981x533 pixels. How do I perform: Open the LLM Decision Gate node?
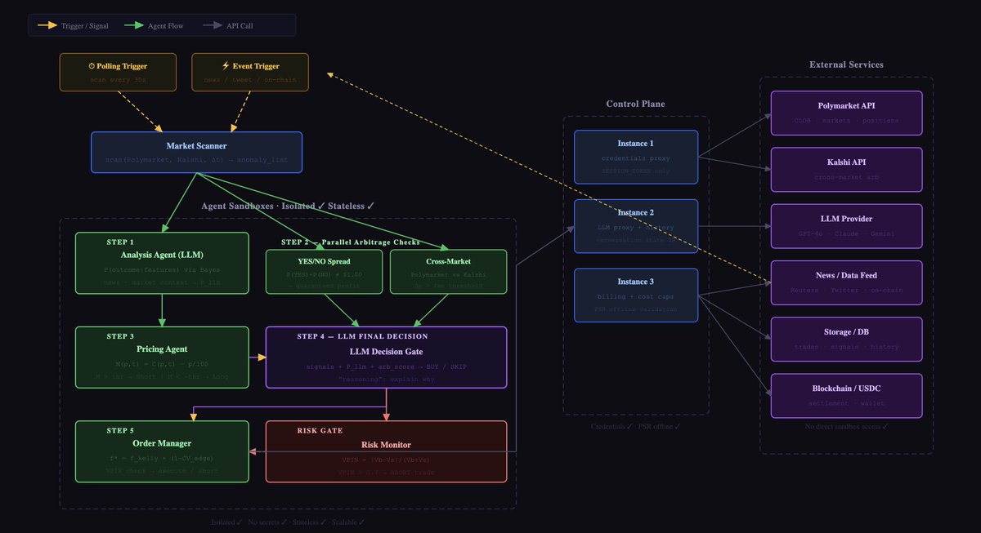[x=386, y=357]
